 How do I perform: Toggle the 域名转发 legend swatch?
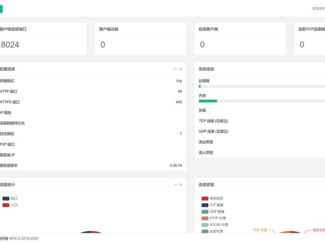point(205,198)
